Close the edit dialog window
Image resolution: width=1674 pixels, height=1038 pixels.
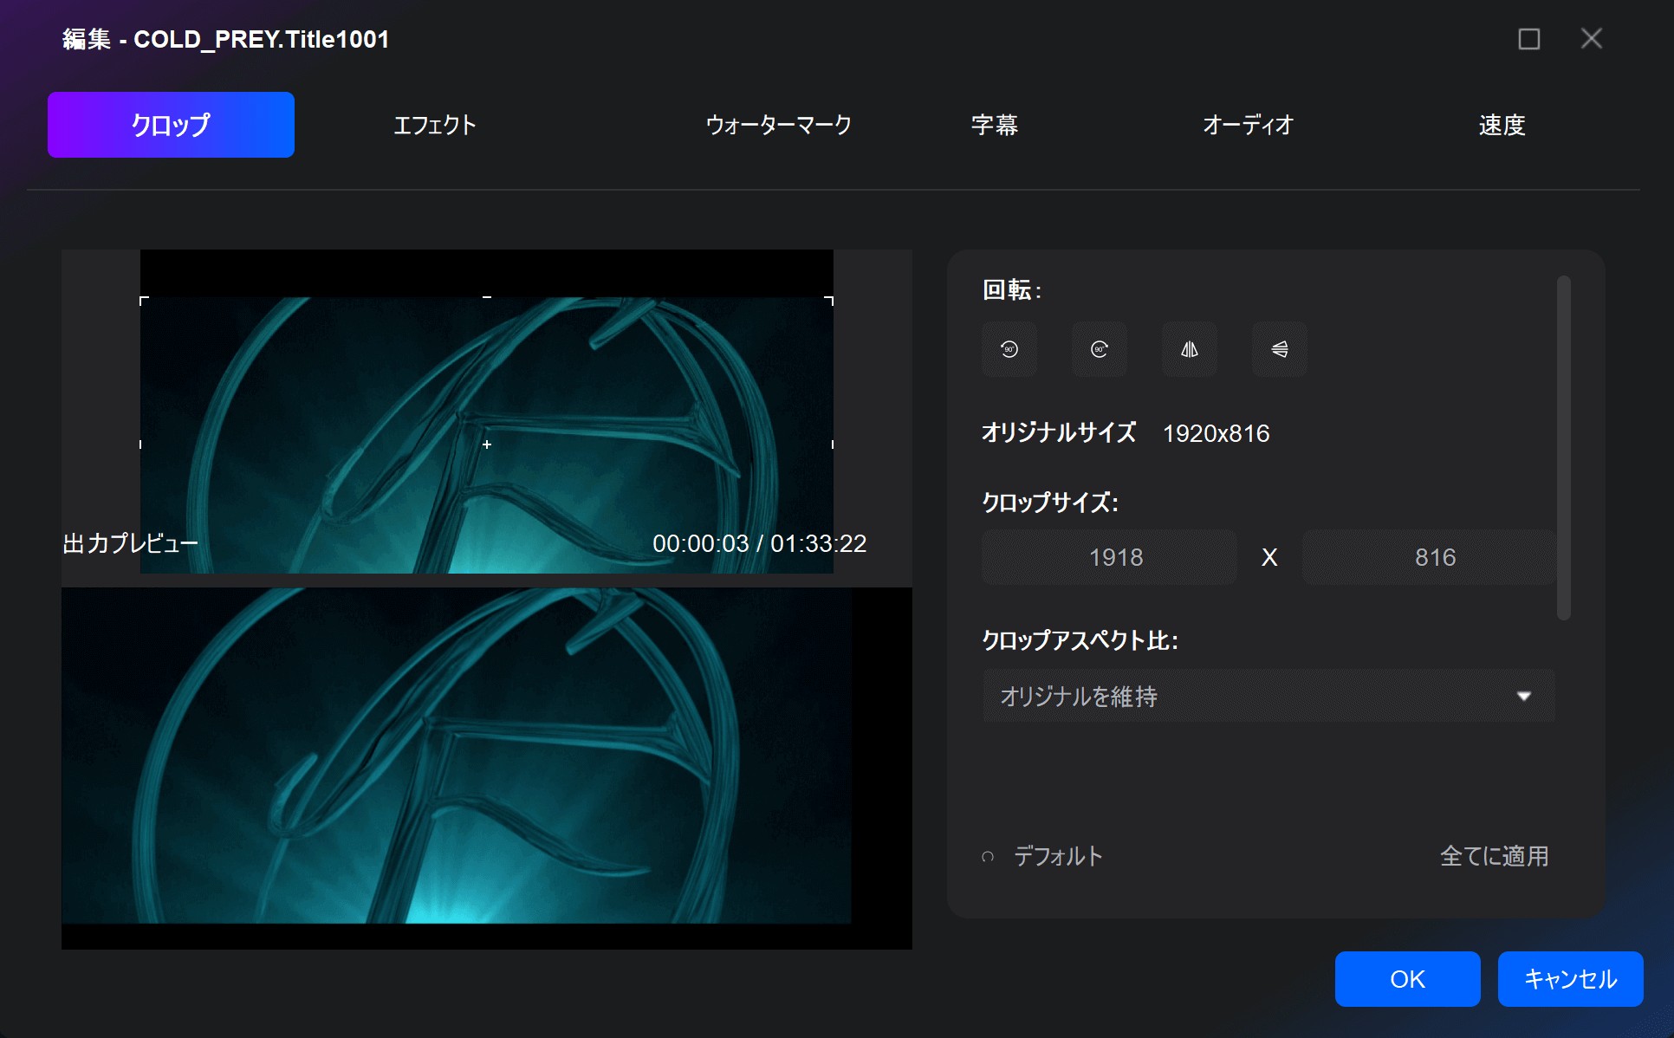[1592, 38]
